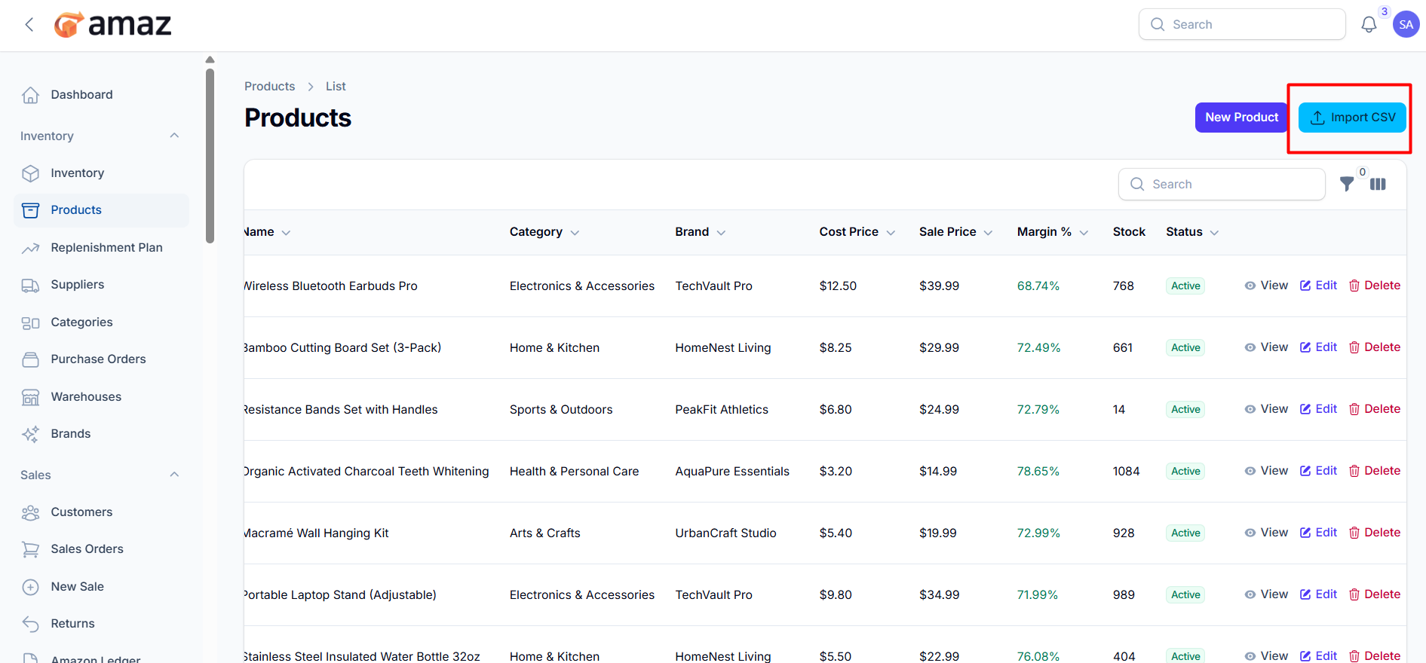The width and height of the screenshot is (1426, 663).
Task: Click the products table search field
Action: (1222, 185)
